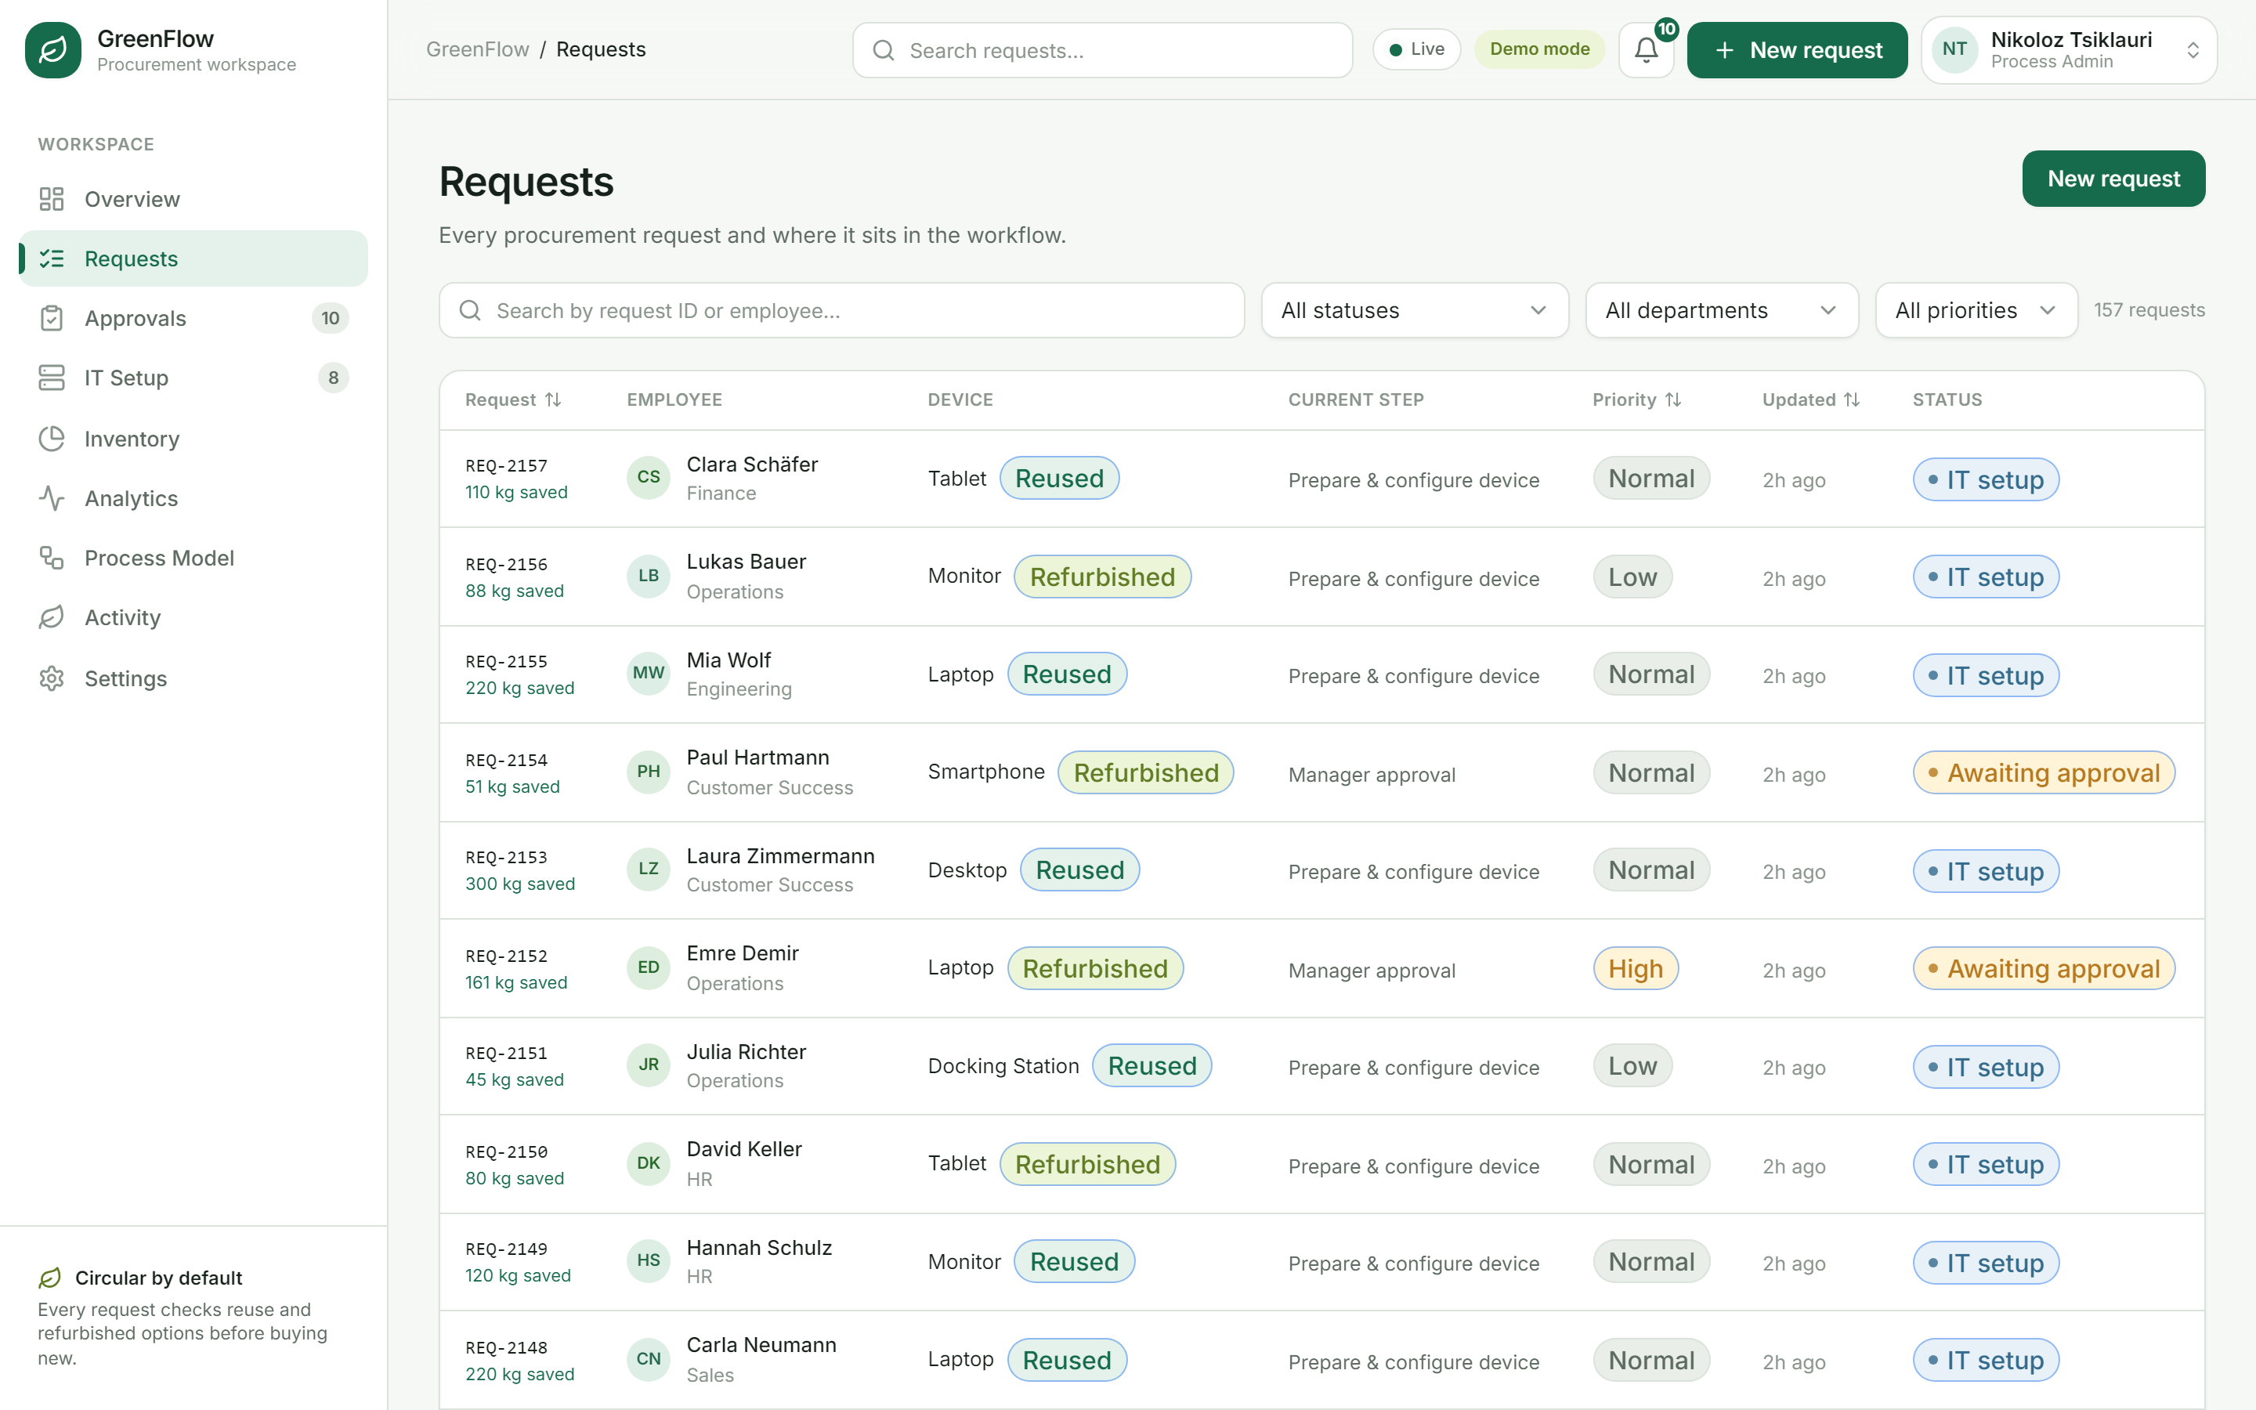Viewport: 2256px width, 1410px height.
Task: Click Laura Zimmermann's LZ avatar
Action: 649,869
